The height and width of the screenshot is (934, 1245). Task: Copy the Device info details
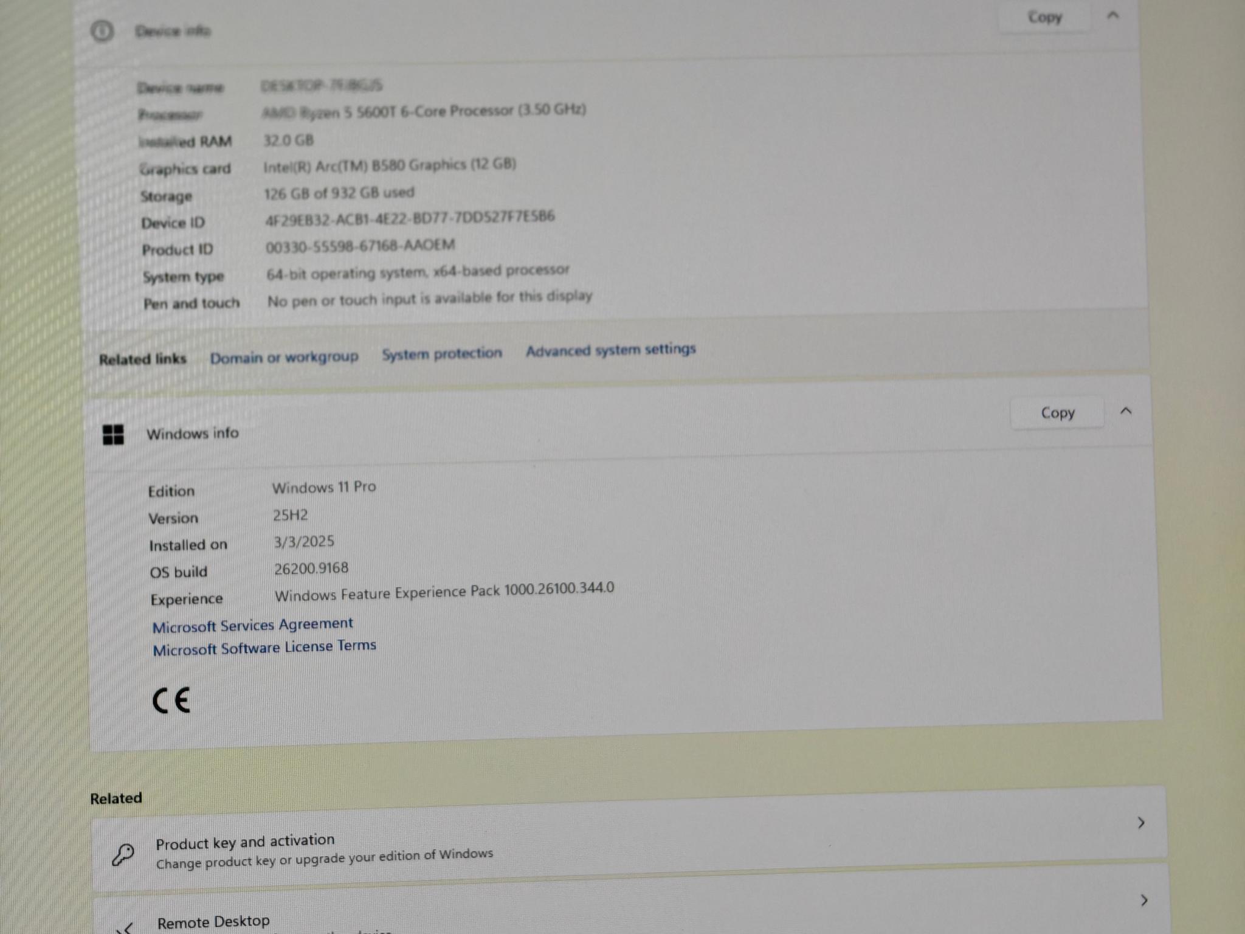(1044, 17)
